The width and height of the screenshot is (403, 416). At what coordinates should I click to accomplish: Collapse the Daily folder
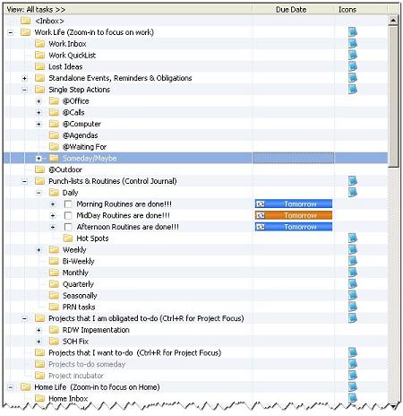39,193
